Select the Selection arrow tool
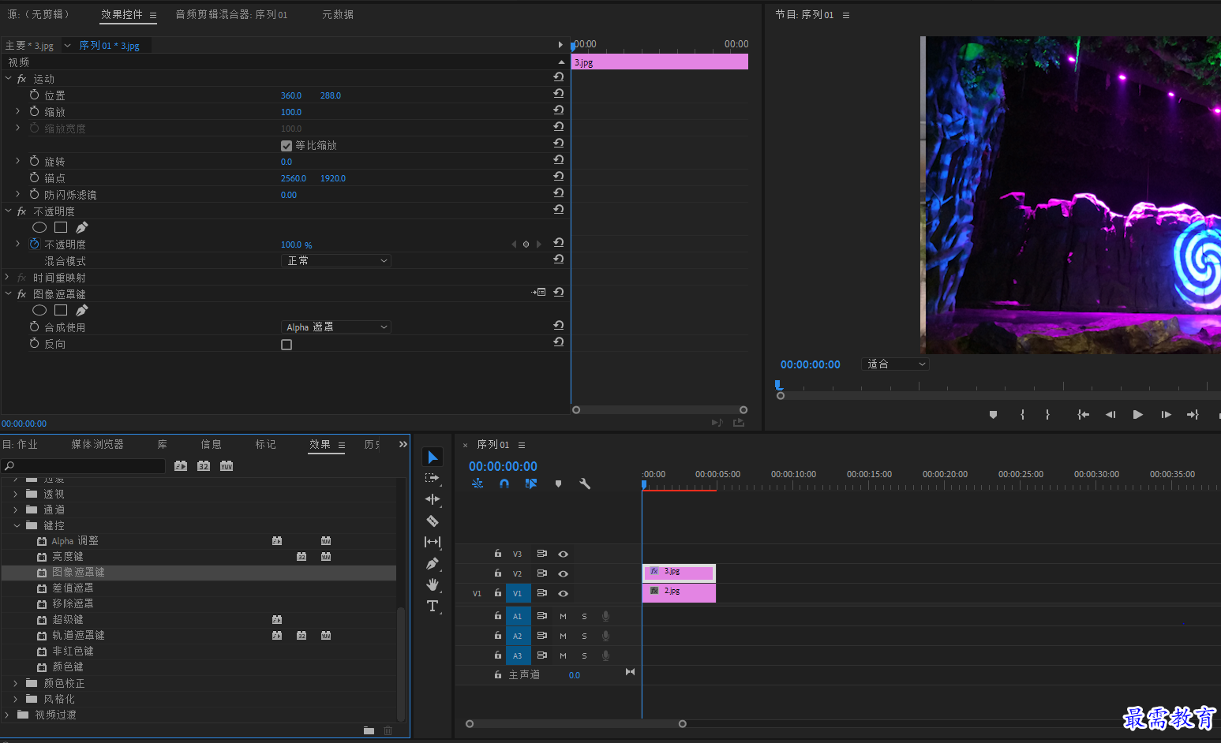 433,457
